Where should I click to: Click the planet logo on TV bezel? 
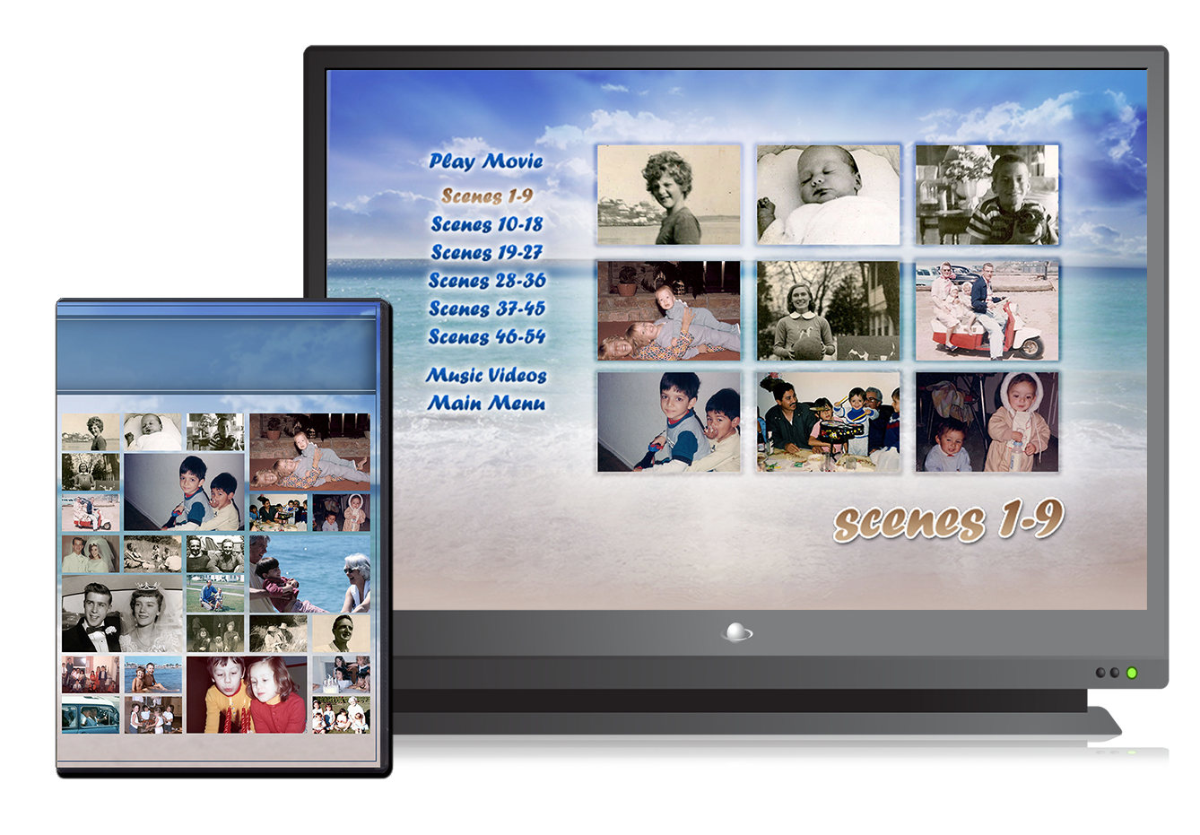[x=736, y=633]
